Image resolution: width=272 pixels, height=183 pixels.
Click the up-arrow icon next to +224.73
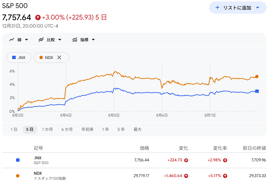pos(186,160)
